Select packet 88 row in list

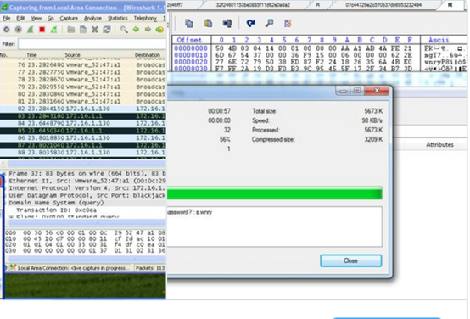tap(83, 153)
